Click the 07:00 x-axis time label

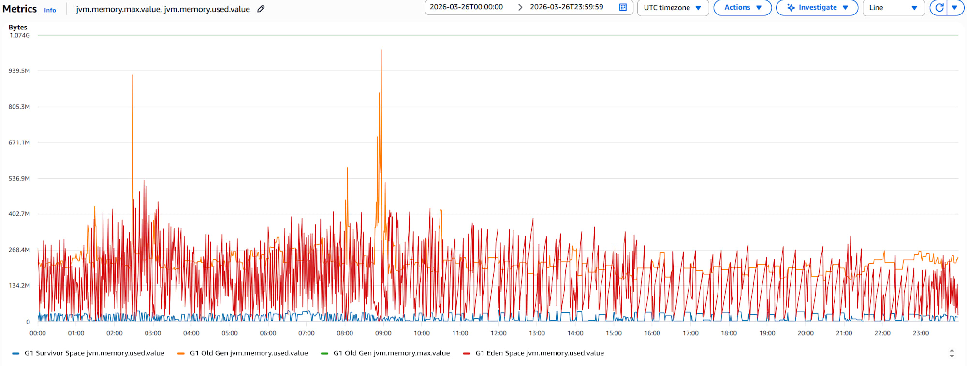pos(307,333)
